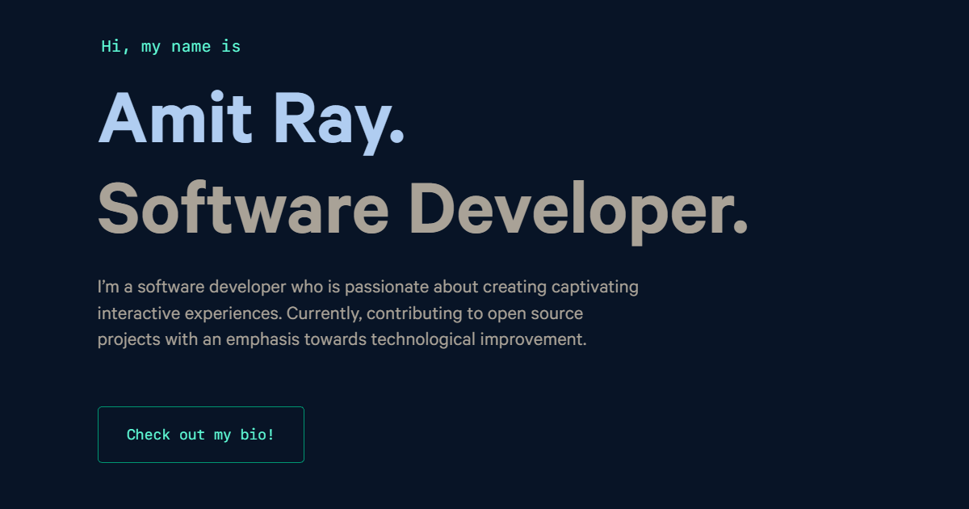Click the word "Software" in the gray heading
Viewport: 969px width, 509px height.
(x=243, y=208)
